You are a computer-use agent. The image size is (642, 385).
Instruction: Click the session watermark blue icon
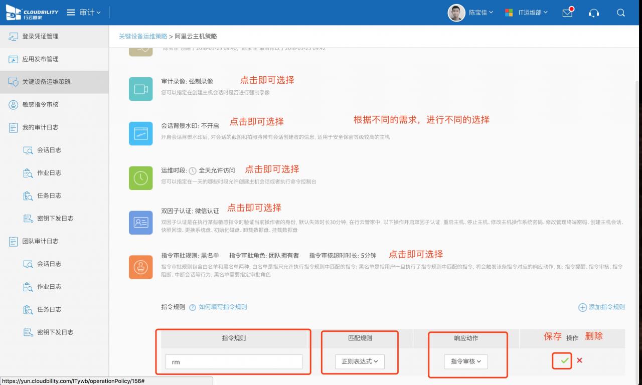140,133
